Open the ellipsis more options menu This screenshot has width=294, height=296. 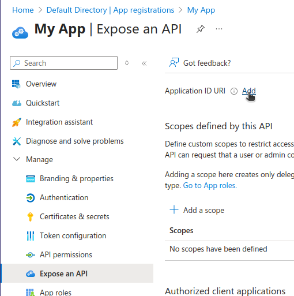click(219, 29)
